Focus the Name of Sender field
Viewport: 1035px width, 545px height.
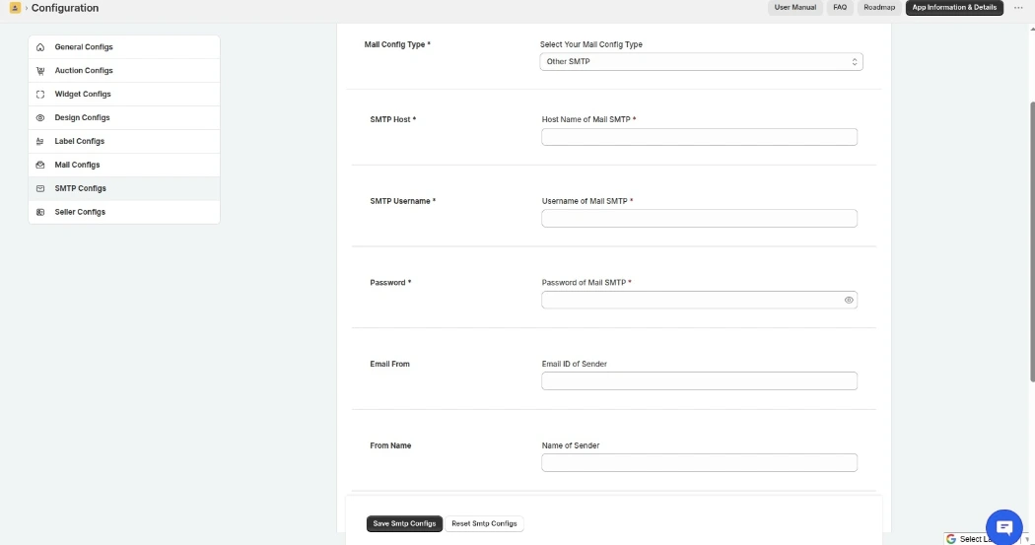click(x=699, y=463)
